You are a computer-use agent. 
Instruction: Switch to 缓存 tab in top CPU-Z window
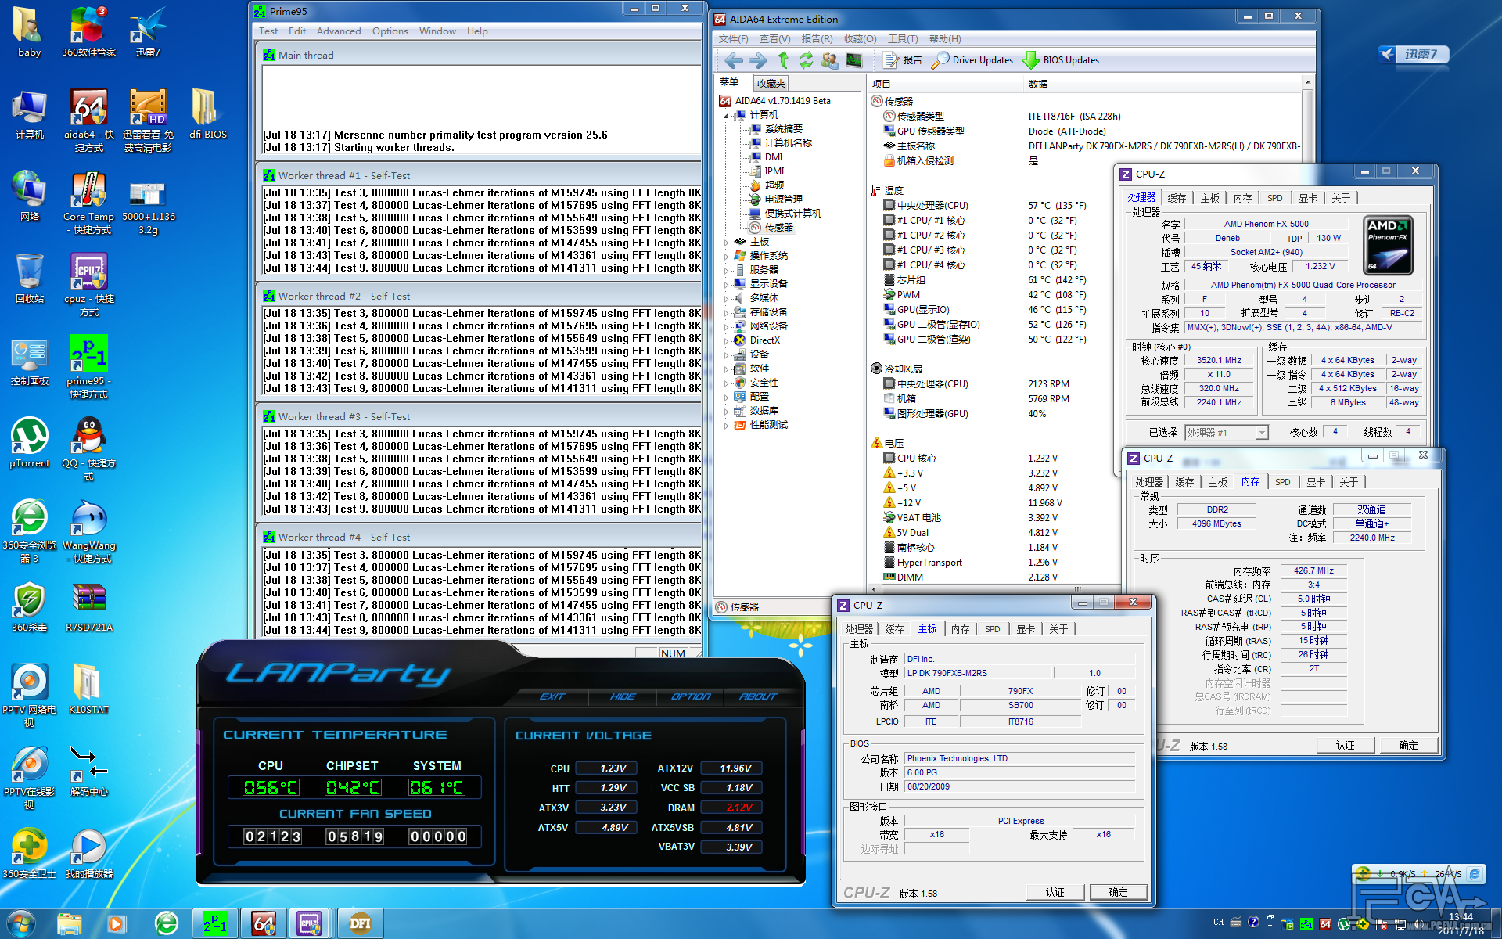click(1177, 198)
